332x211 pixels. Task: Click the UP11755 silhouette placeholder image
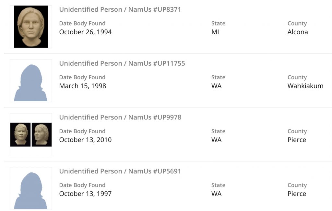[x=31, y=81]
